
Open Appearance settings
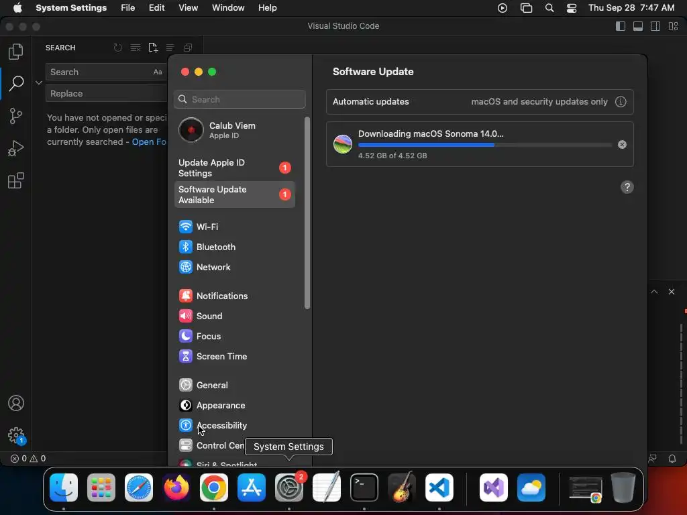coord(235,406)
